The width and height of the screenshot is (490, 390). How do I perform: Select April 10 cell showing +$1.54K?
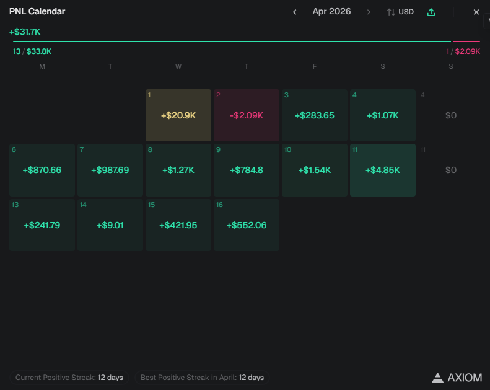315,170
